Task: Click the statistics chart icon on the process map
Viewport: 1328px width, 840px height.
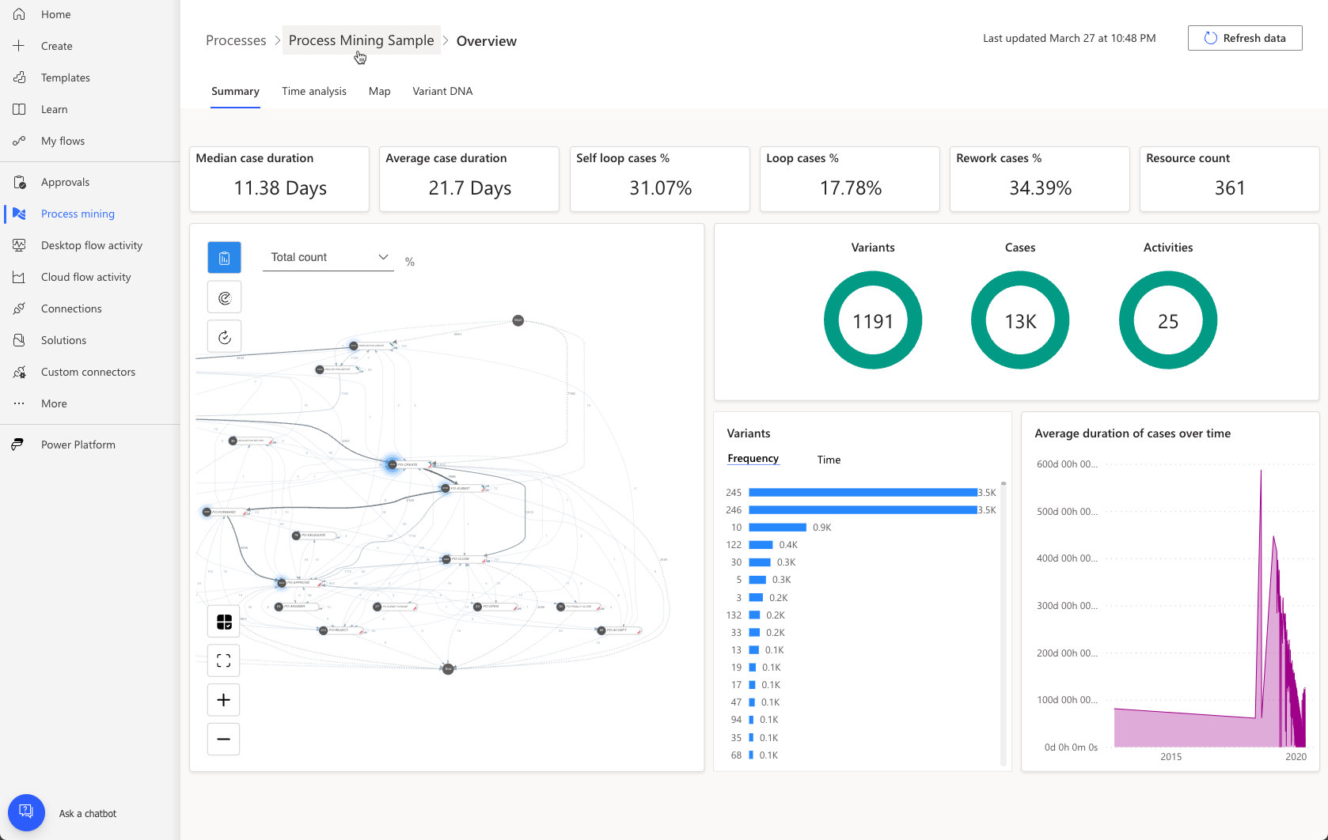Action: pyautogui.click(x=224, y=257)
